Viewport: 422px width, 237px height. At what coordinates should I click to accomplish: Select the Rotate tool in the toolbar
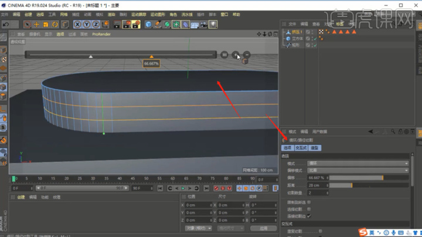(55, 25)
